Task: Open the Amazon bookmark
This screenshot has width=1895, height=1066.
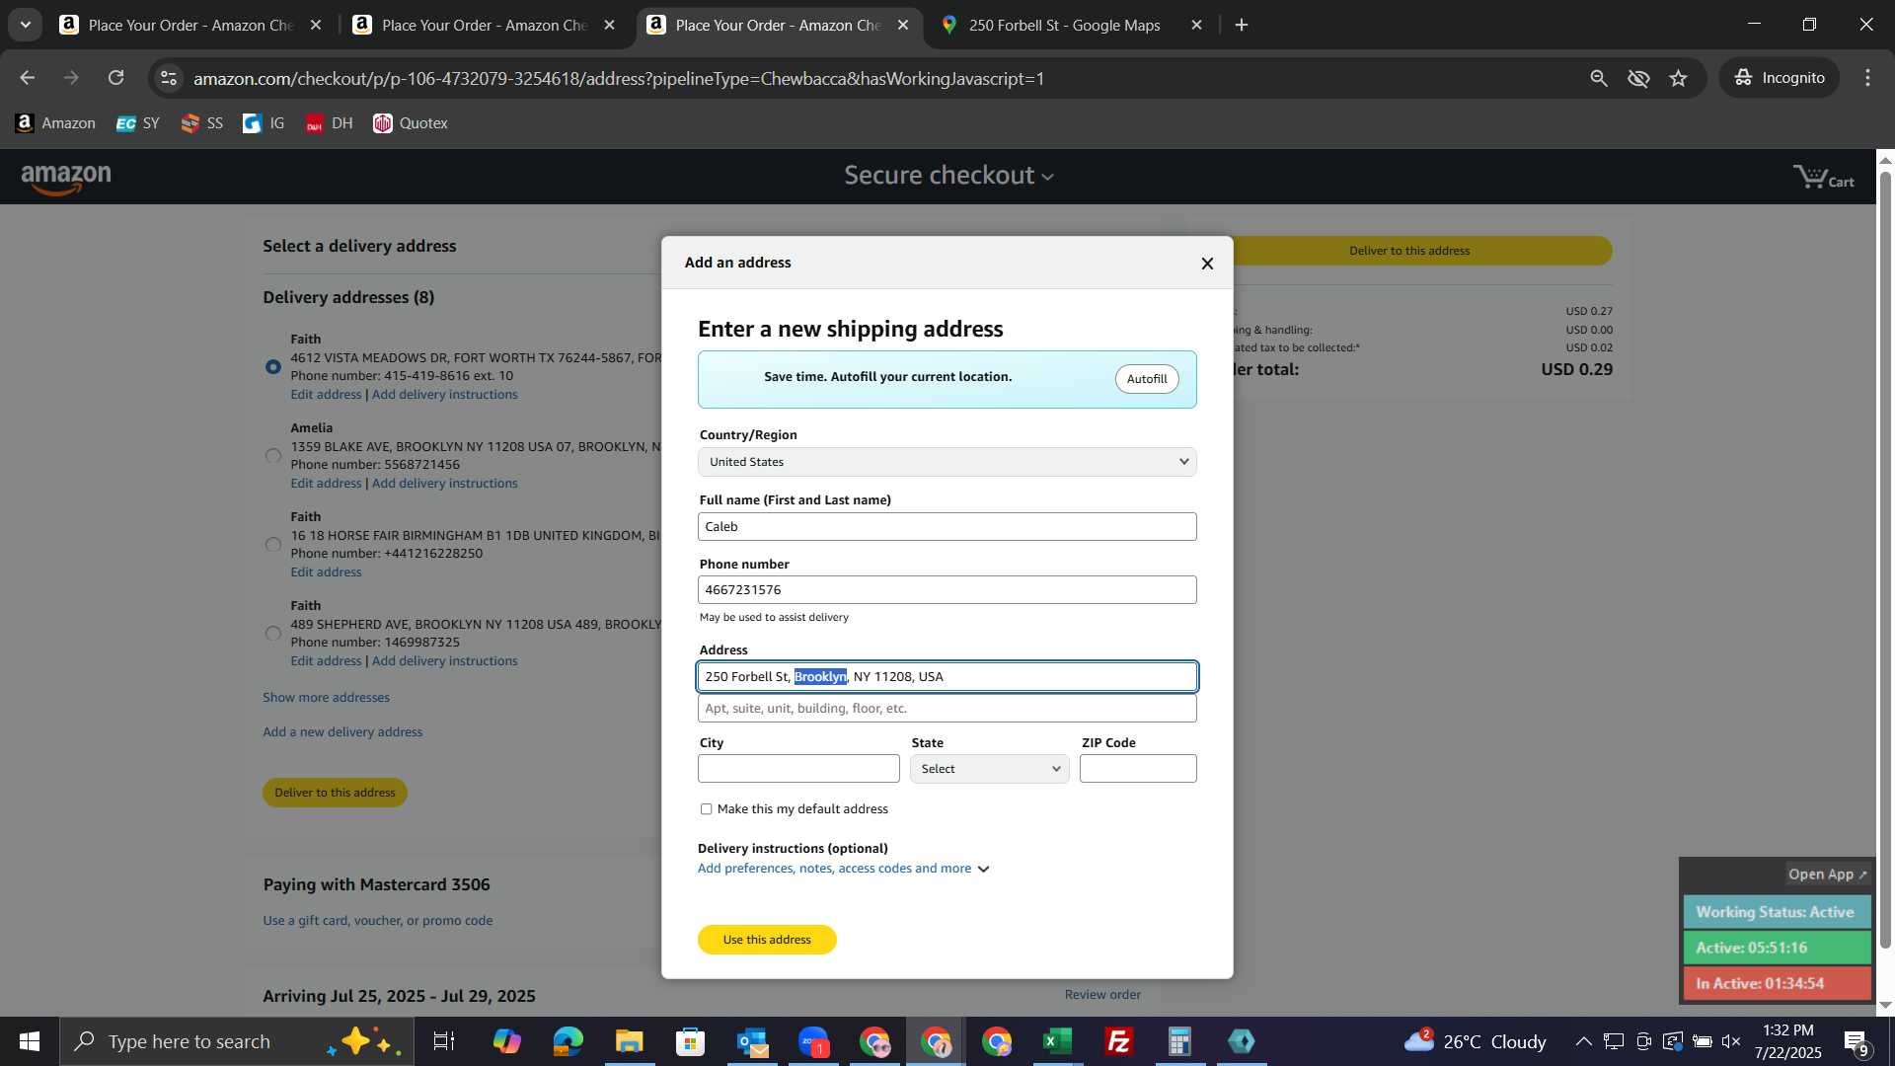Action: click(x=55, y=123)
